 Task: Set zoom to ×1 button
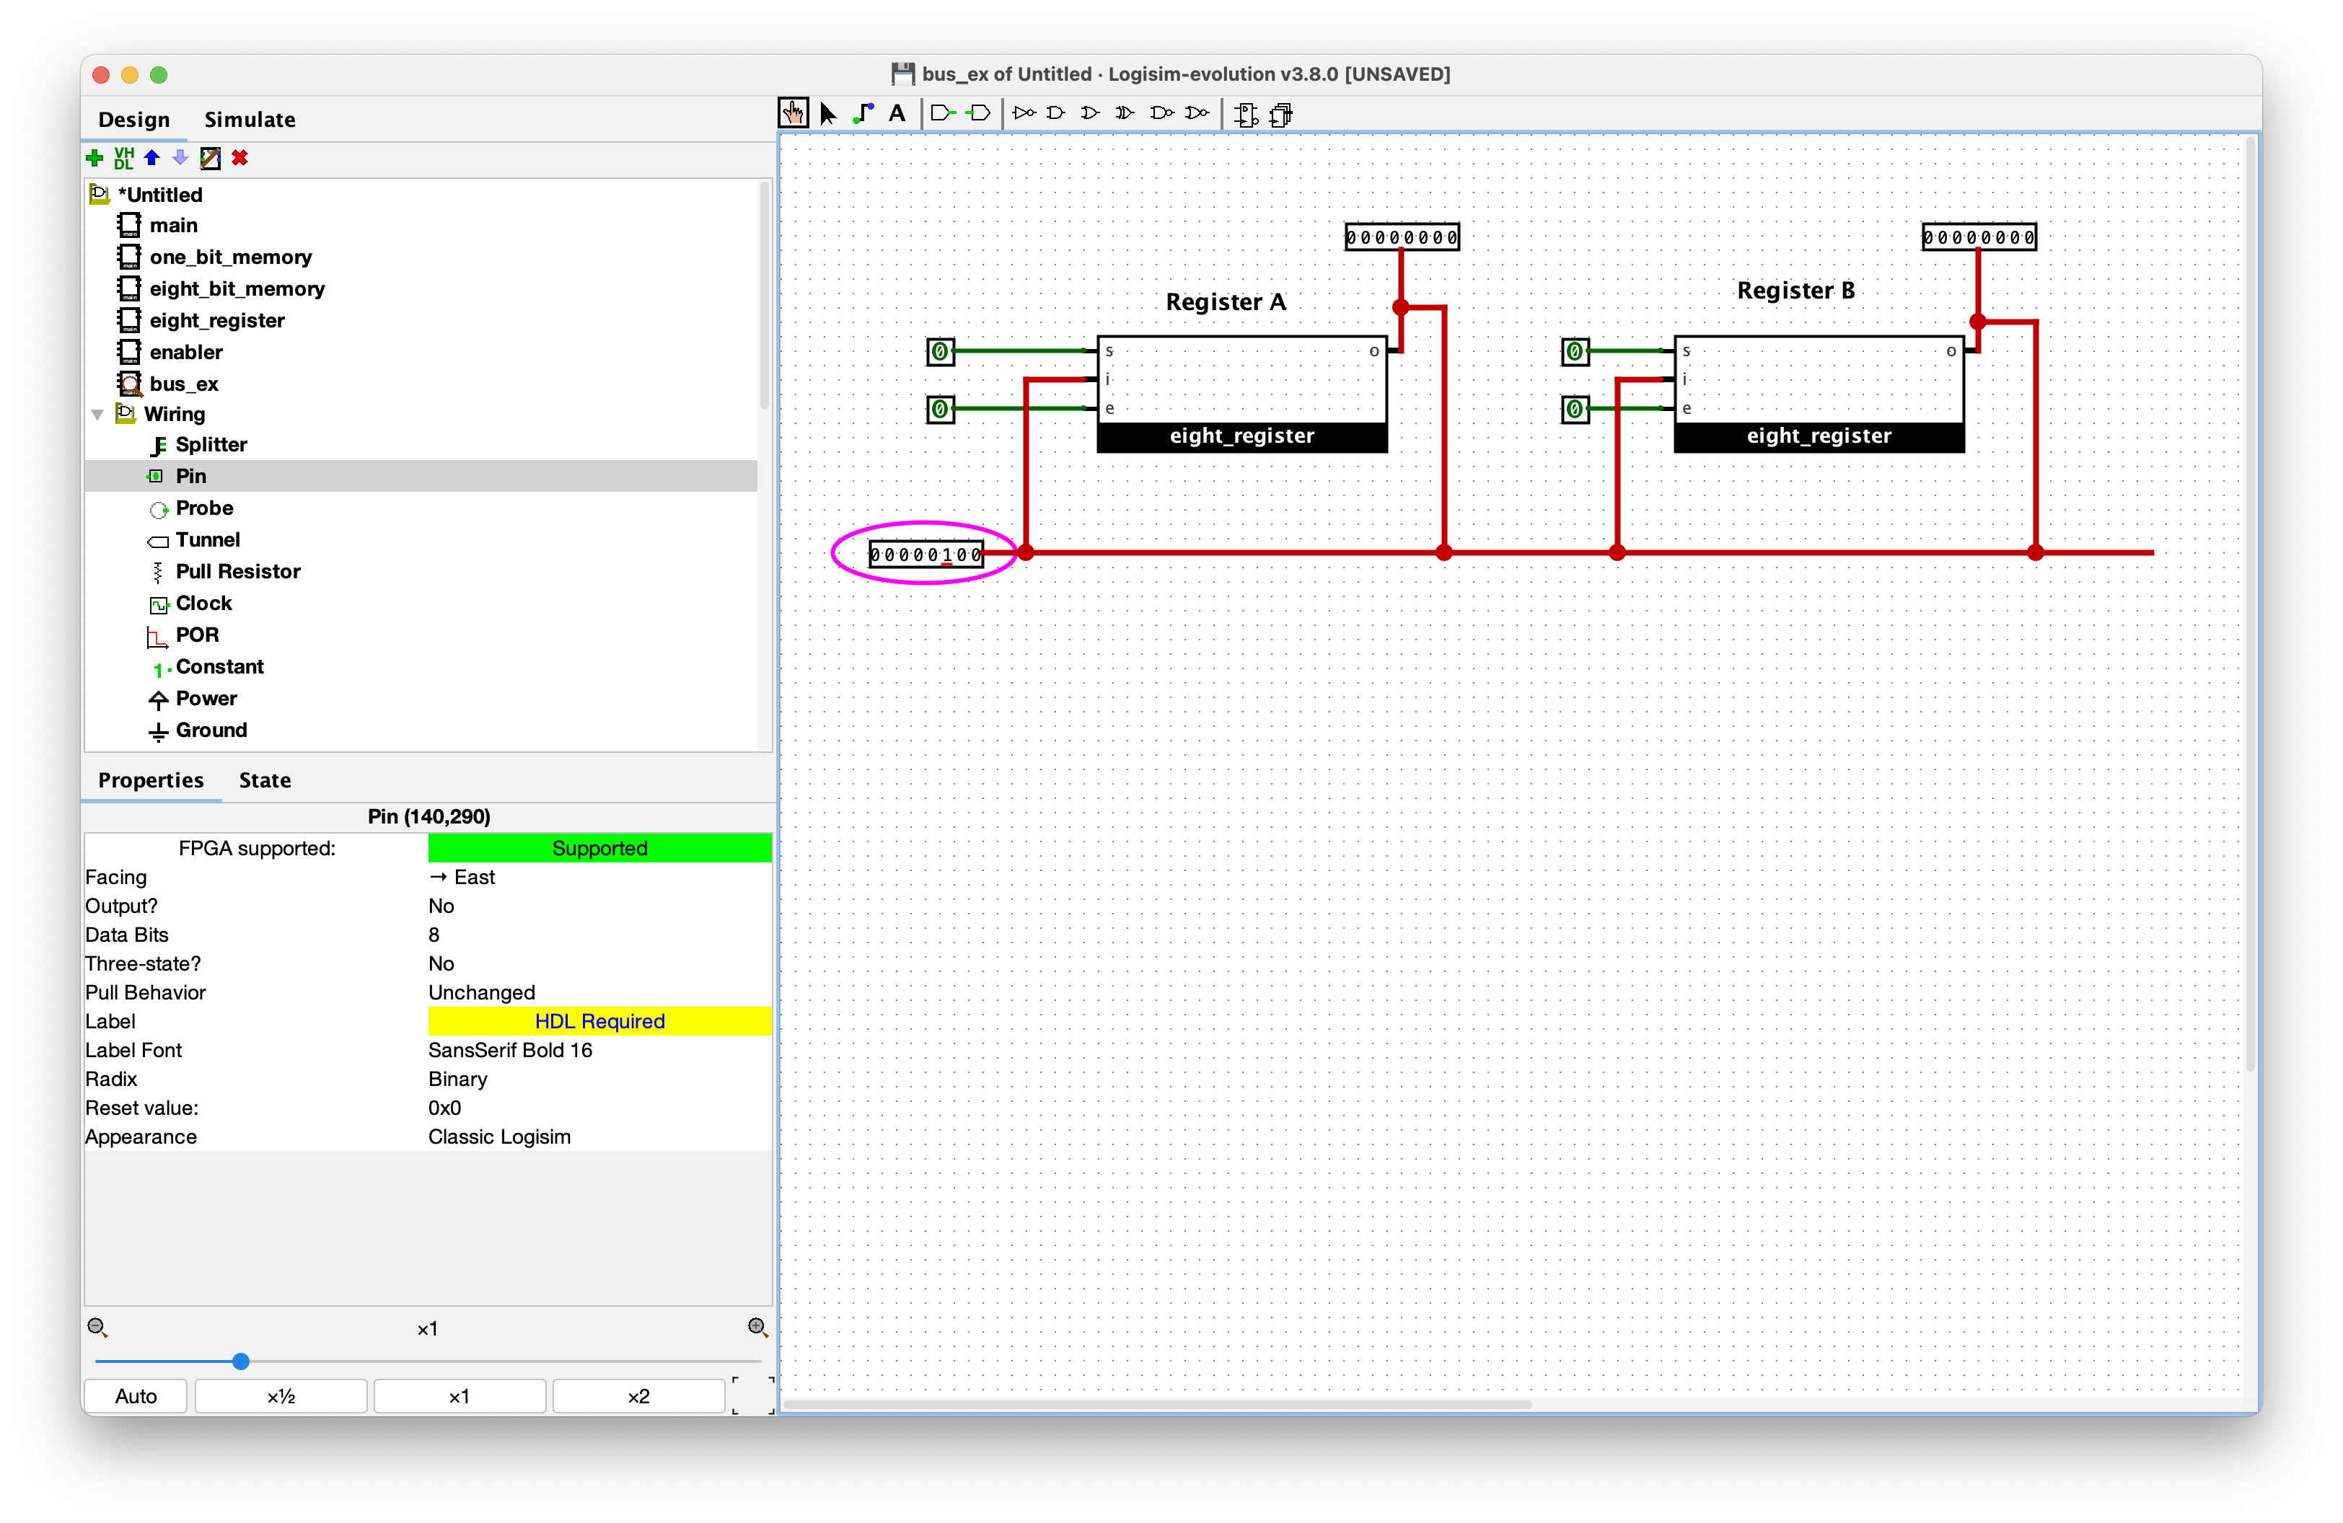(459, 1395)
